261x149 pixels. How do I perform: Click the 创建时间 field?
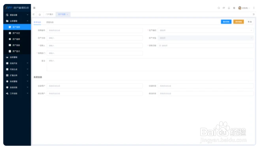(206, 86)
